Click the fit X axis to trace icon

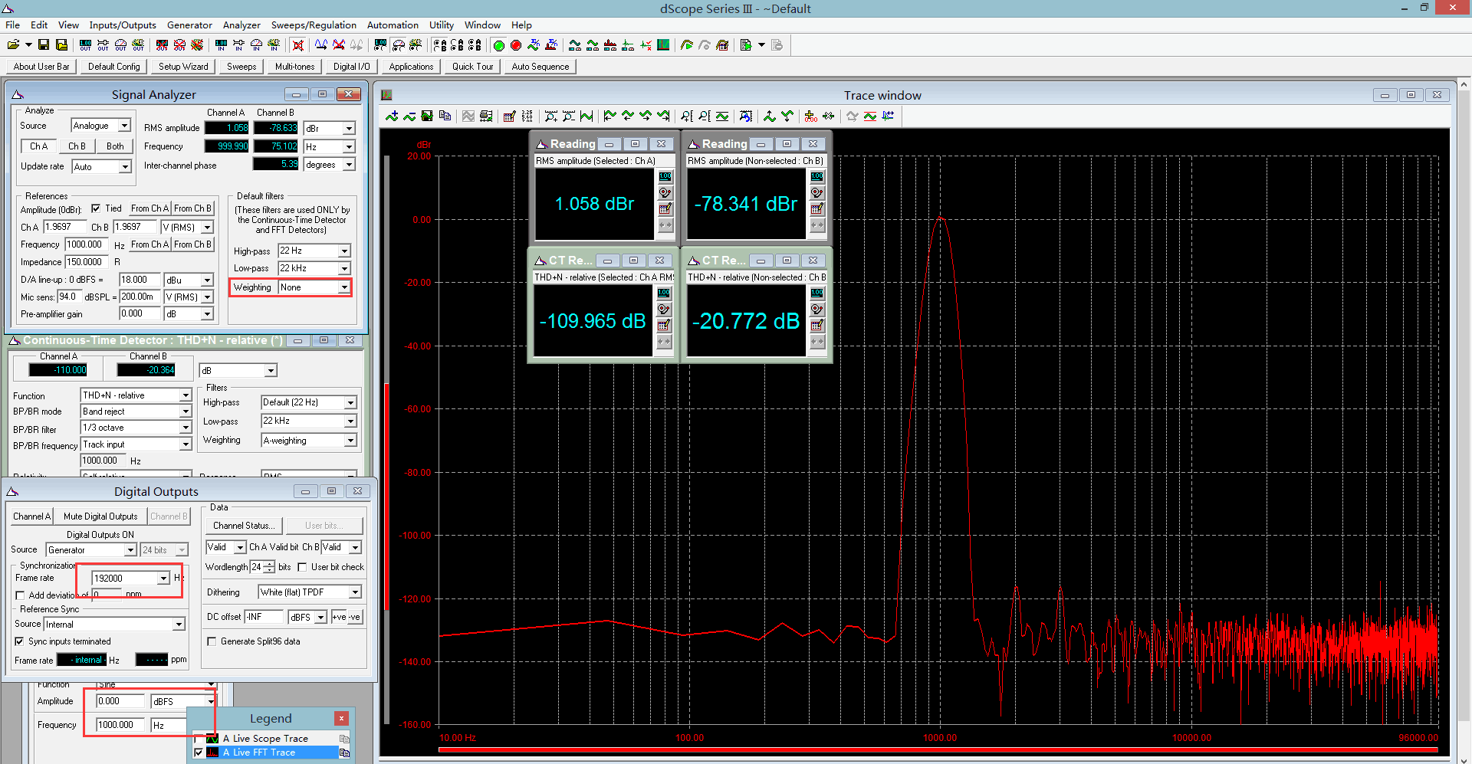[586, 116]
